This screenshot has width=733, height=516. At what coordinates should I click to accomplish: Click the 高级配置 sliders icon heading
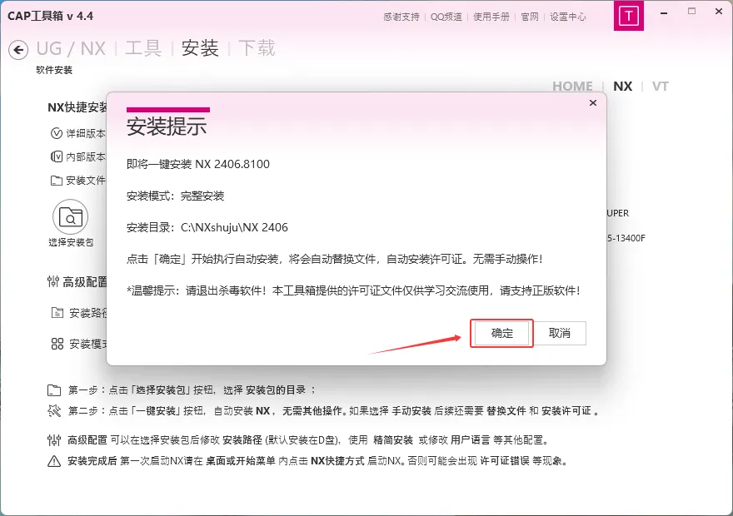[x=53, y=281]
